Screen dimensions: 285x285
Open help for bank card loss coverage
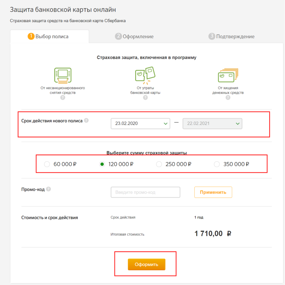(x=145, y=97)
